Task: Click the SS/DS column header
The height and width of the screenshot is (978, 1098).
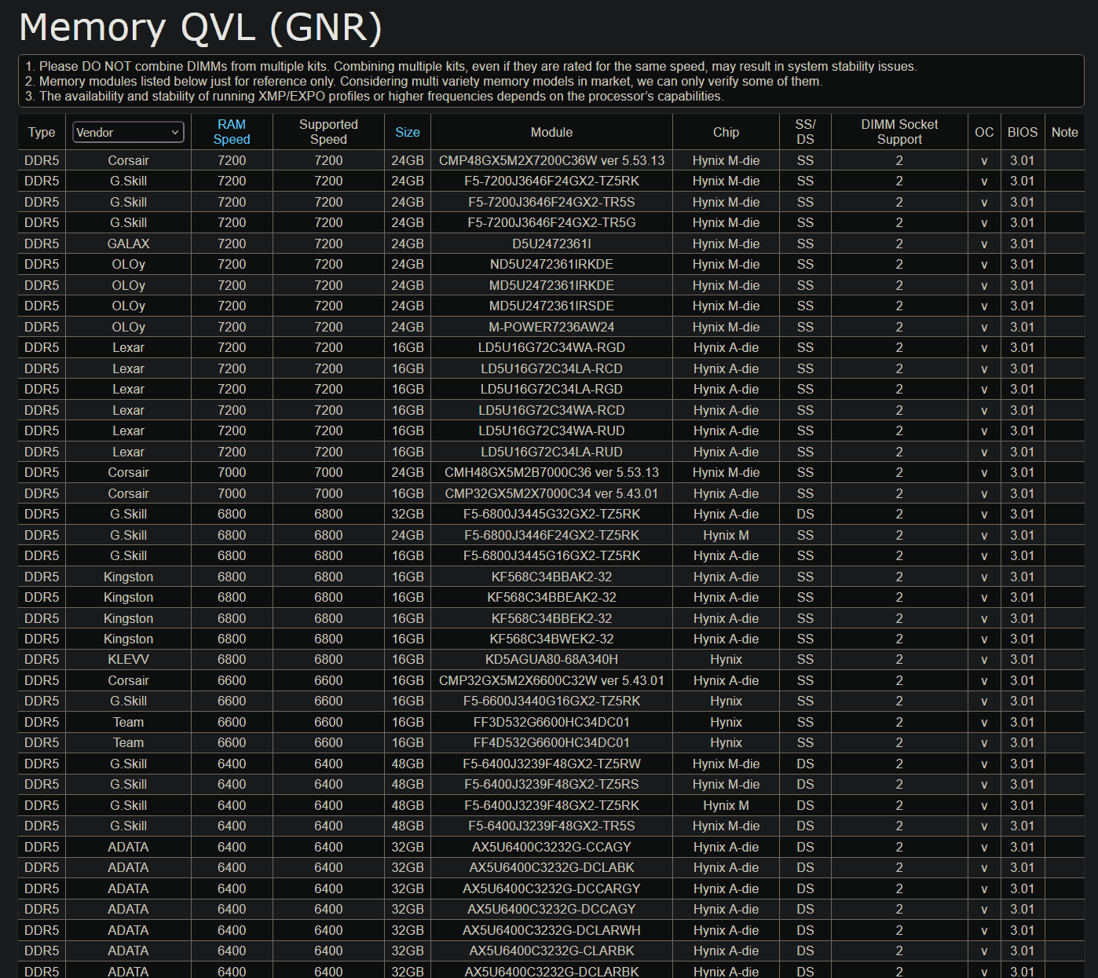Action: point(805,132)
